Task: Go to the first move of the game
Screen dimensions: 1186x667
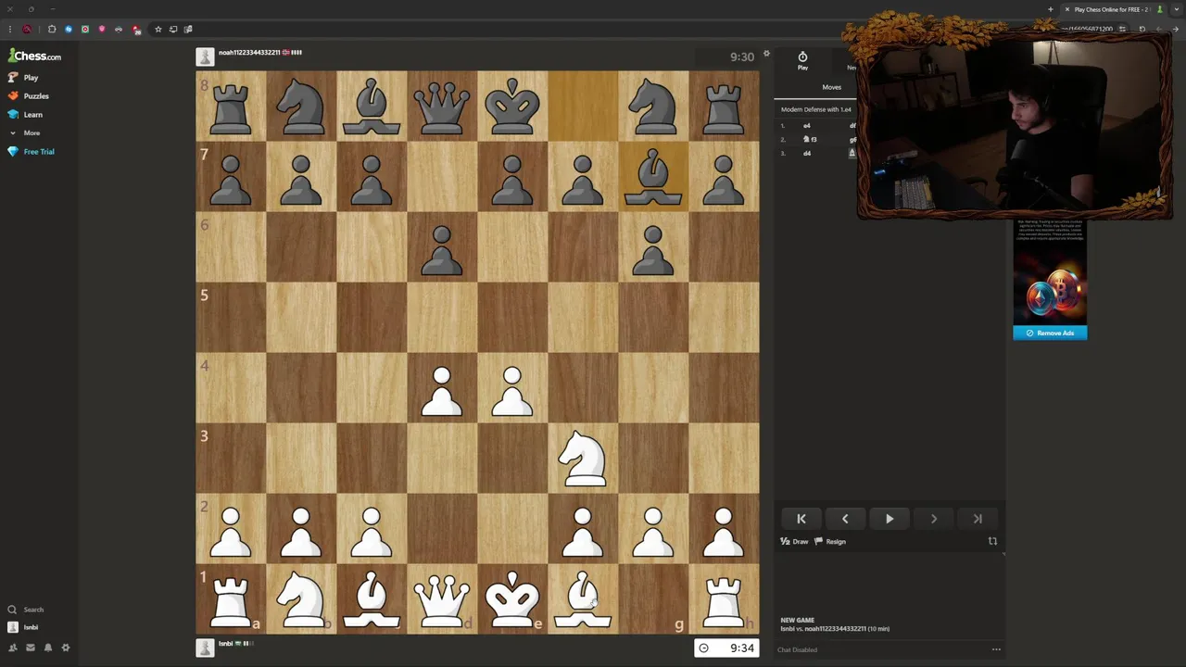Action: (x=801, y=519)
